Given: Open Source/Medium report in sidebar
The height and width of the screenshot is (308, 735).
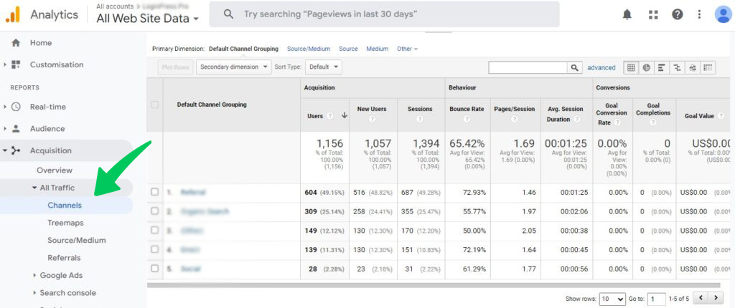Looking at the screenshot, I should (76, 241).
